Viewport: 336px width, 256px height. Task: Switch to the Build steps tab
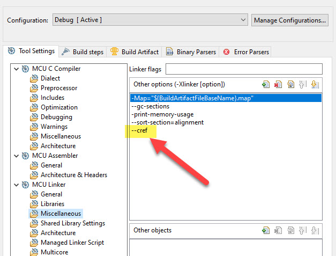coord(83,52)
